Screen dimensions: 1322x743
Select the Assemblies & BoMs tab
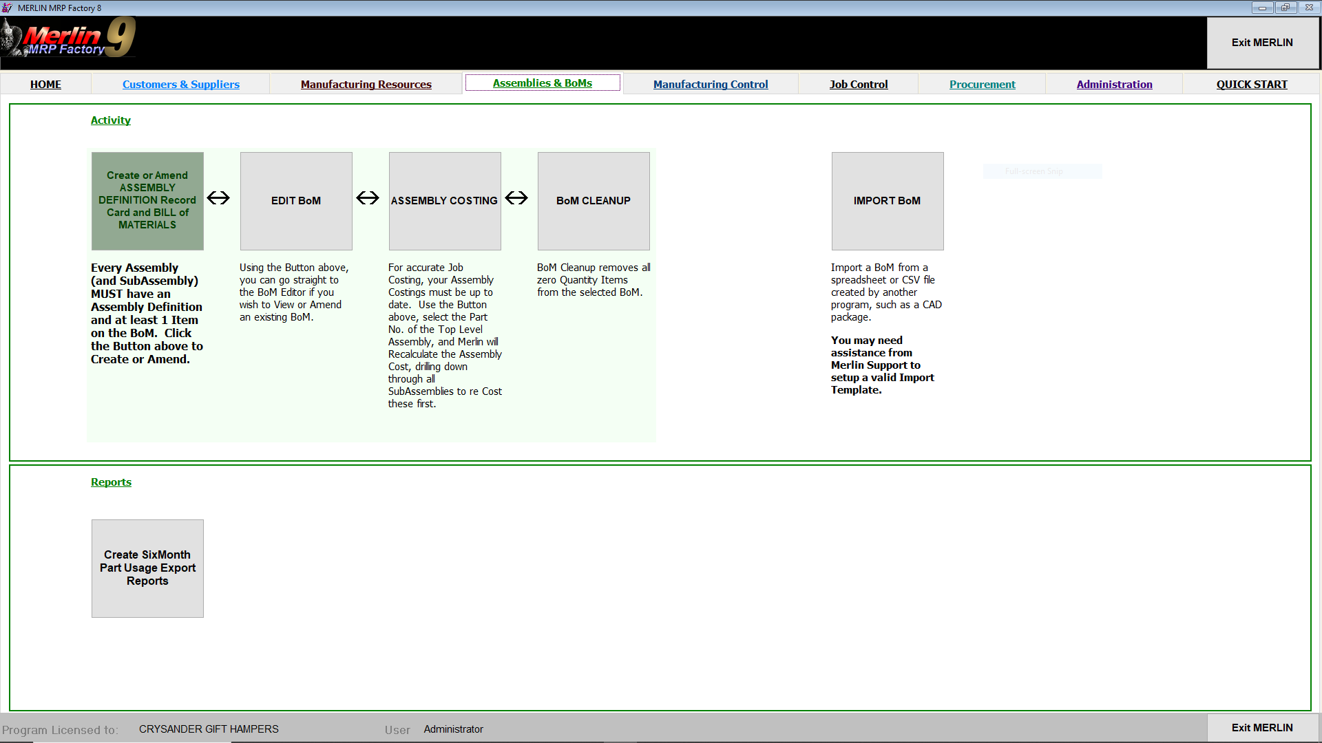pos(542,83)
